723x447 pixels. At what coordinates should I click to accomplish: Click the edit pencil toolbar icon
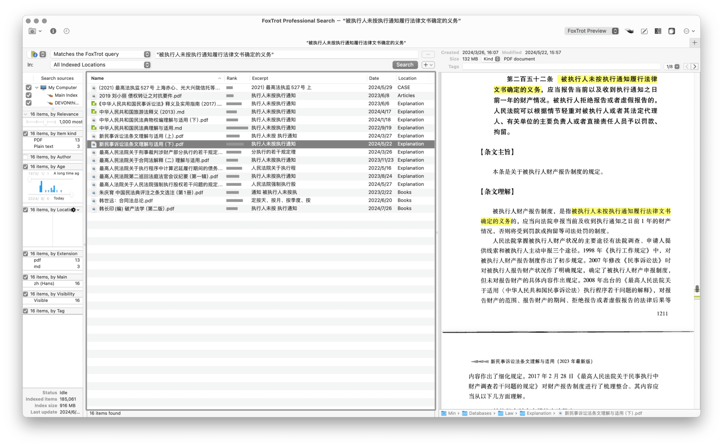(644, 31)
